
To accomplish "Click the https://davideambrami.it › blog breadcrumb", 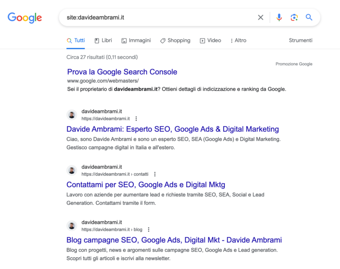I will 112,230.
